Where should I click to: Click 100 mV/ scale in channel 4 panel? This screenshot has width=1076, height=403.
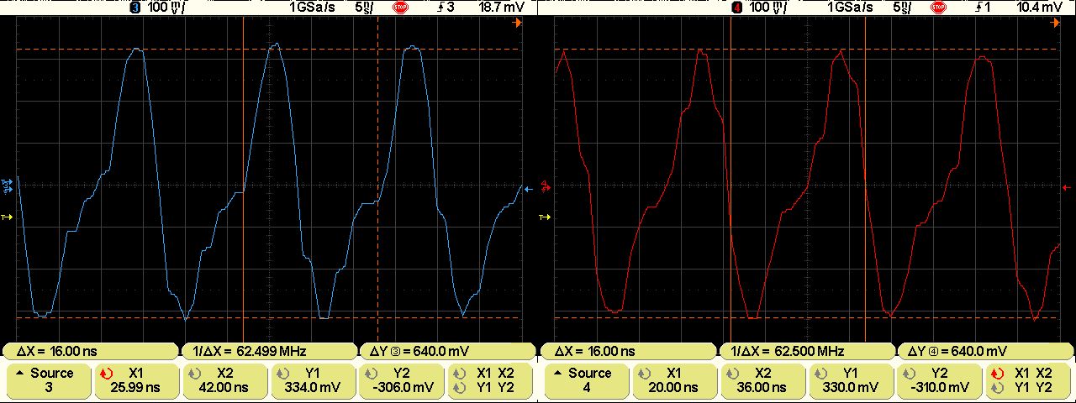pyautogui.click(x=768, y=8)
